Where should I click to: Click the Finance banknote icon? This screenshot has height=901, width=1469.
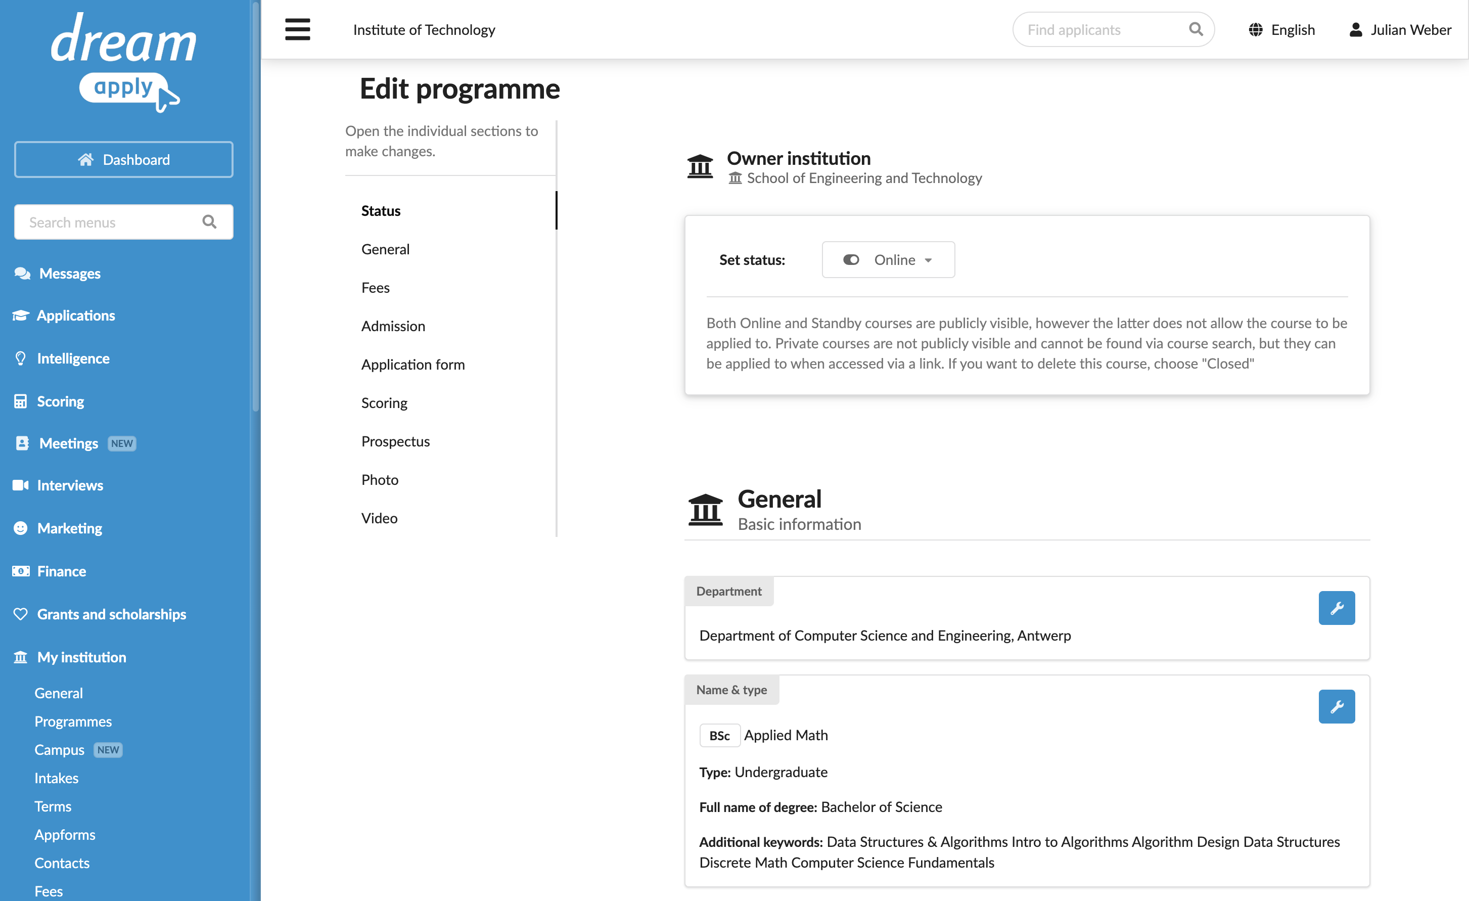point(21,571)
